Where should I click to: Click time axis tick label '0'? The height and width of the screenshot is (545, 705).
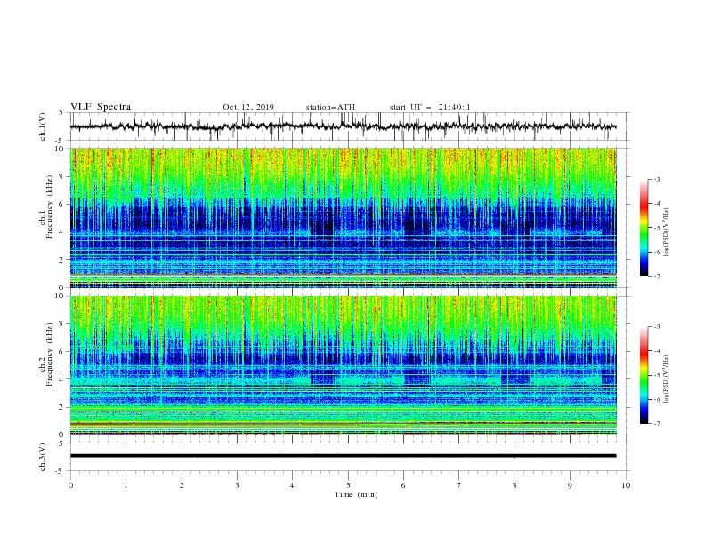(x=70, y=485)
